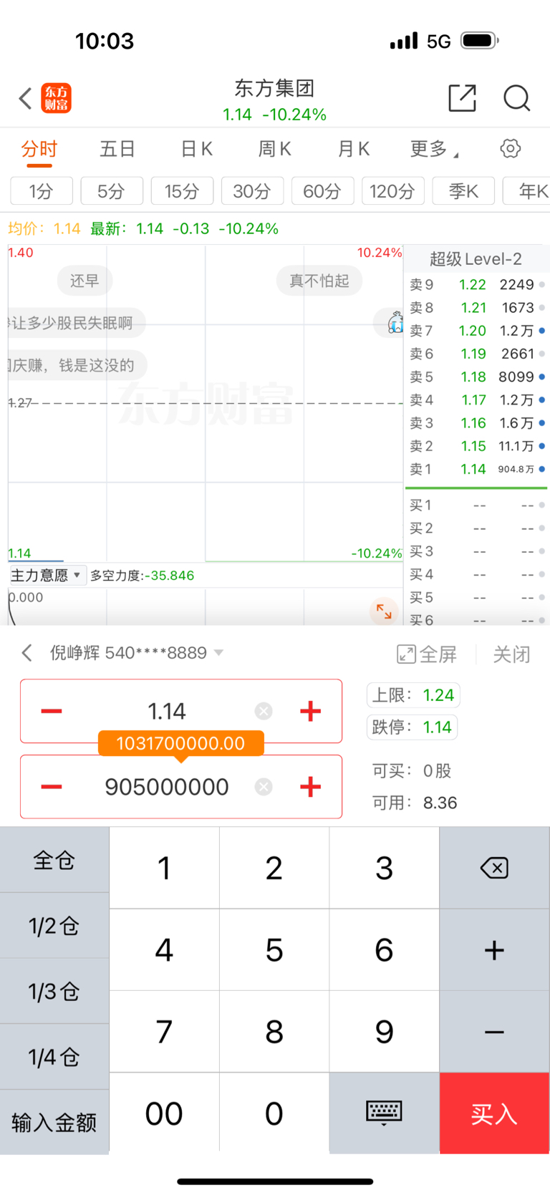Tap keypad digit 0

point(274,1113)
